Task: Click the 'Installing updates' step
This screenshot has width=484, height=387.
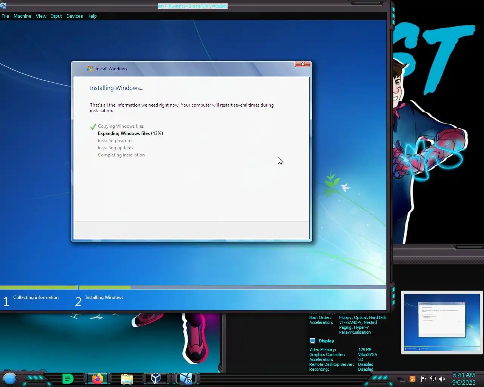Action: (115, 148)
